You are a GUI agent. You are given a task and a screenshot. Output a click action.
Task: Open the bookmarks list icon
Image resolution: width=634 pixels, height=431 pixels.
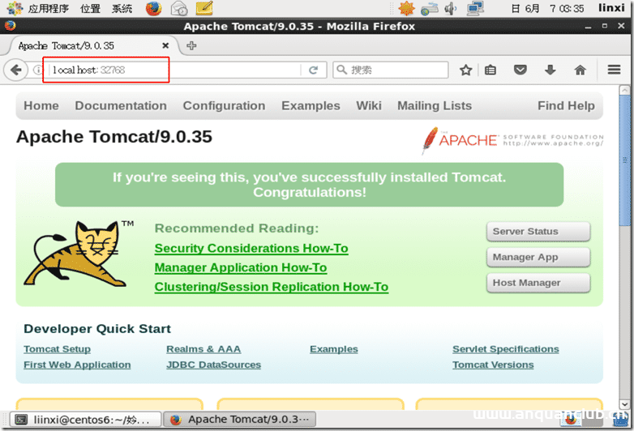point(490,70)
